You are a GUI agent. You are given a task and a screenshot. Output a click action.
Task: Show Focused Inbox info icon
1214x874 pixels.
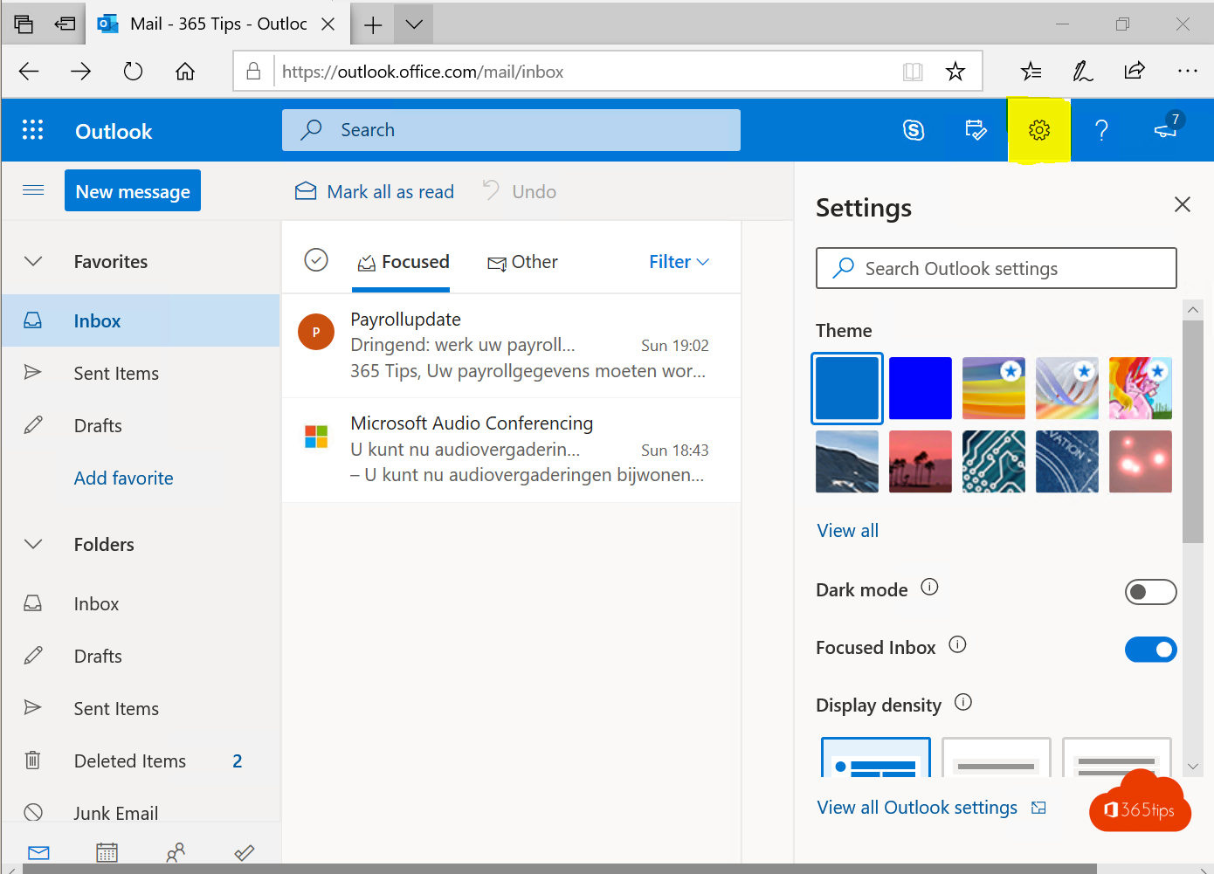coord(957,644)
